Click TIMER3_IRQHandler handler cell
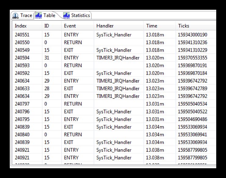Image resolution: width=226 pixels, height=178 pixels. tap(118, 58)
